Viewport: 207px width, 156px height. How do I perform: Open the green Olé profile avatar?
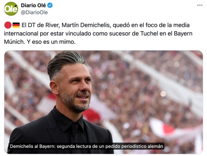[x=11, y=9]
